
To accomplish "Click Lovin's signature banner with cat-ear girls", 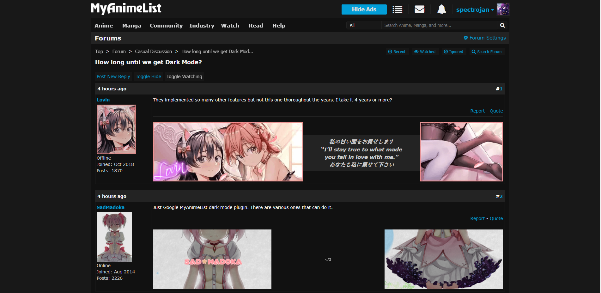I will click(228, 152).
